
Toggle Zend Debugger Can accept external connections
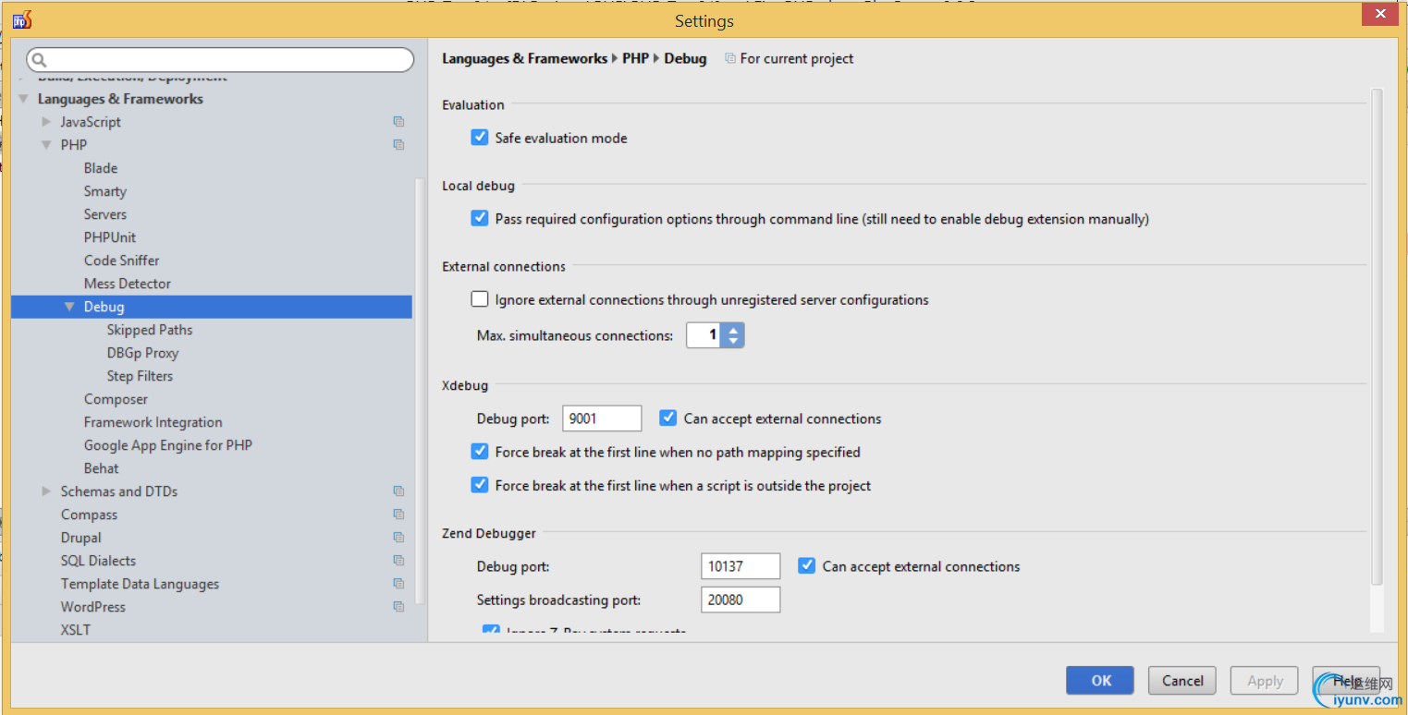(806, 566)
